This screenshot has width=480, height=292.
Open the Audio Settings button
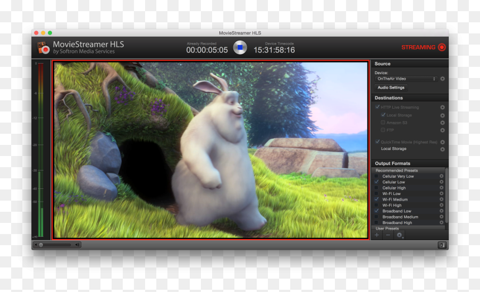coord(391,87)
